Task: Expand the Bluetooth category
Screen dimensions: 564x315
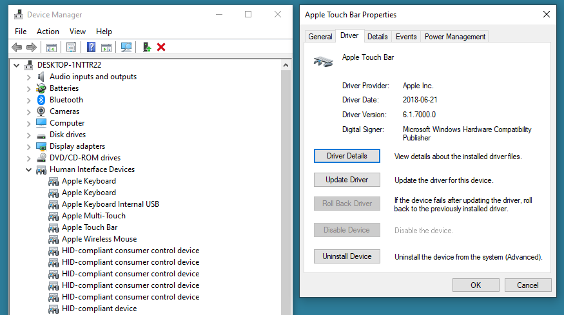Action: pos(29,100)
